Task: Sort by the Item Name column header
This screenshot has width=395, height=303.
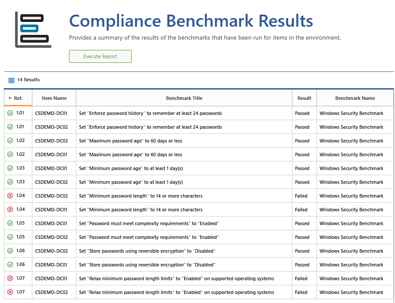Action: (x=54, y=98)
